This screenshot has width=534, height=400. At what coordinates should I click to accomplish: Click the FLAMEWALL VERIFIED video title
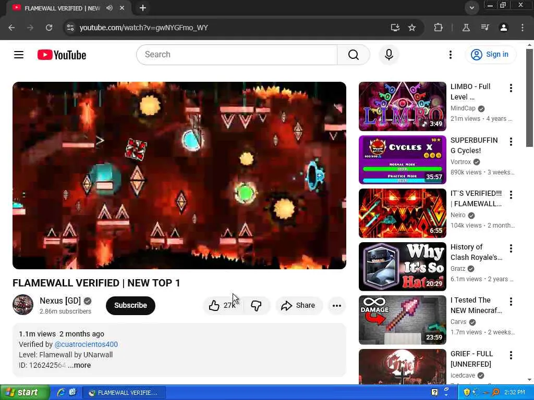click(96, 283)
